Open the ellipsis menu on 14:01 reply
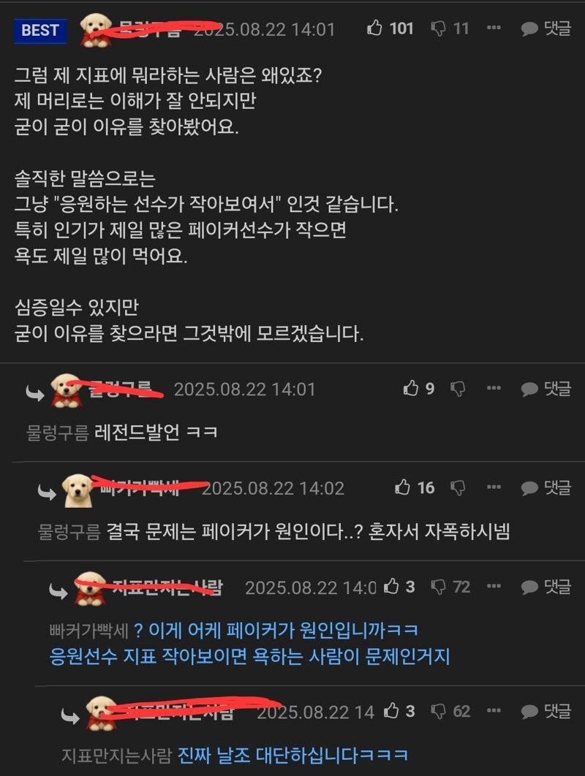The height and width of the screenshot is (776, 585). pyautogui.click(x=494, y=388)
